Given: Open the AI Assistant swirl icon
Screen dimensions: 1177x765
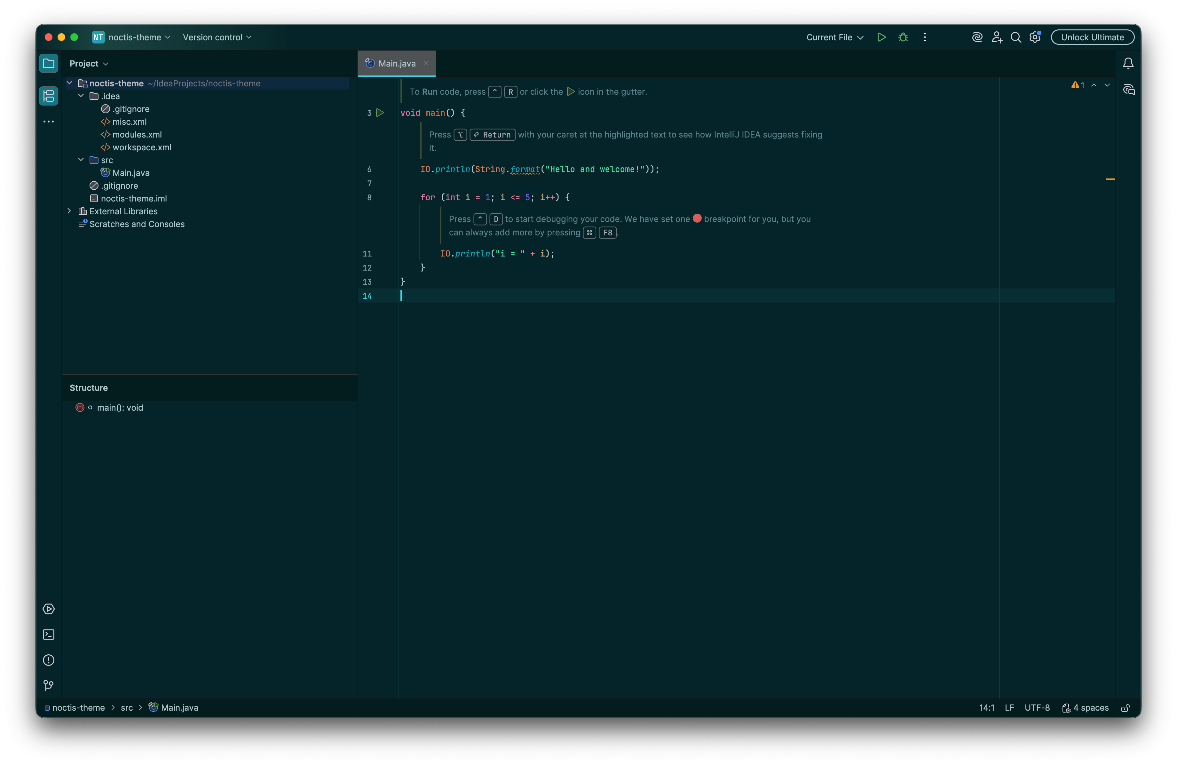Looking at the screenshot, I should click(977, 37).
